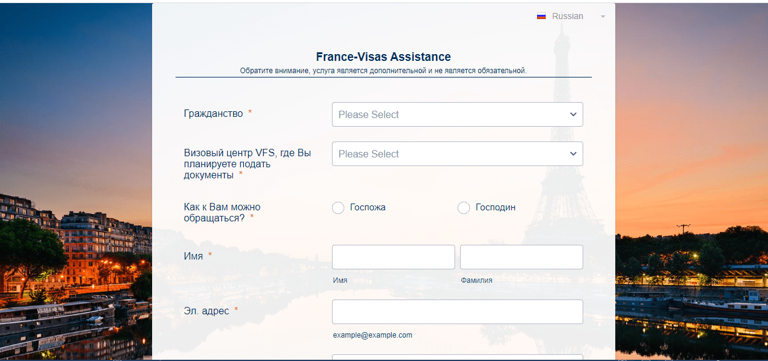
Task: Expand the Гражданство dropdown
Action: (x=456, y=114)
